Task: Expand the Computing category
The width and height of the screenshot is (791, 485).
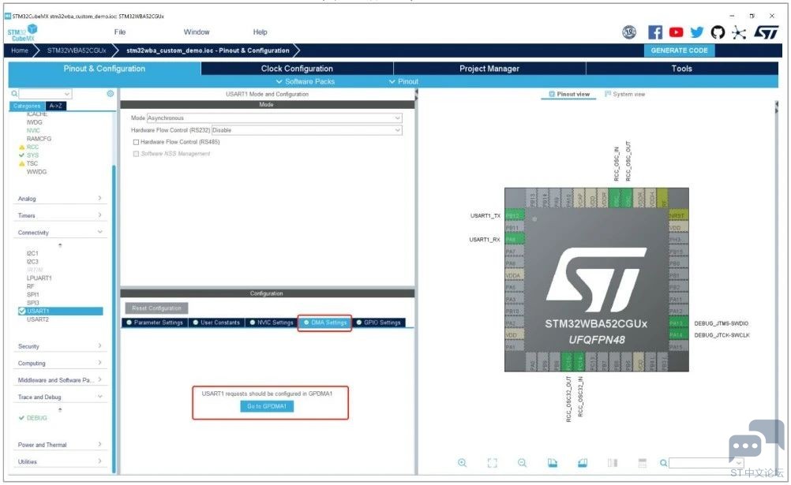Action: pos(60,363)
